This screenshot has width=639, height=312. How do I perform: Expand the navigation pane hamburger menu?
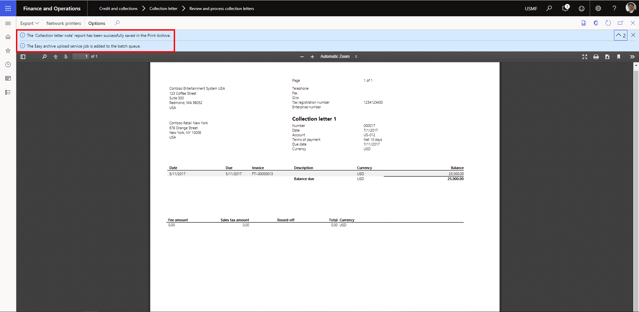(x=8, y=23)
